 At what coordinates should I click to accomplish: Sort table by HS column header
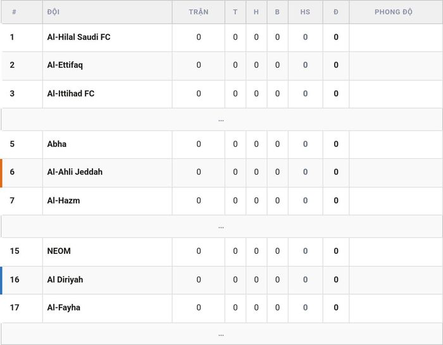pyautogui.click(x=305, y=12)
